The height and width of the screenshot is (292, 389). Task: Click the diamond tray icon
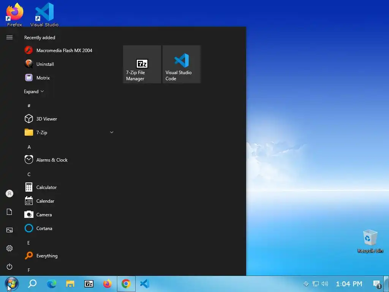pyautogui.click(x=306, y=284)
